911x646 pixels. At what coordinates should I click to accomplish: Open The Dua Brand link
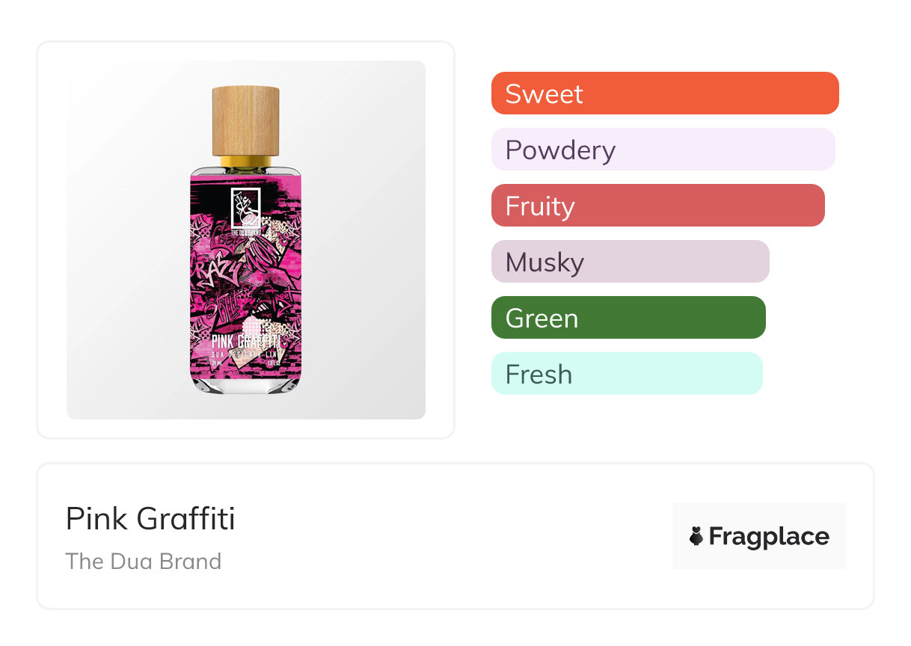point(144,561)
